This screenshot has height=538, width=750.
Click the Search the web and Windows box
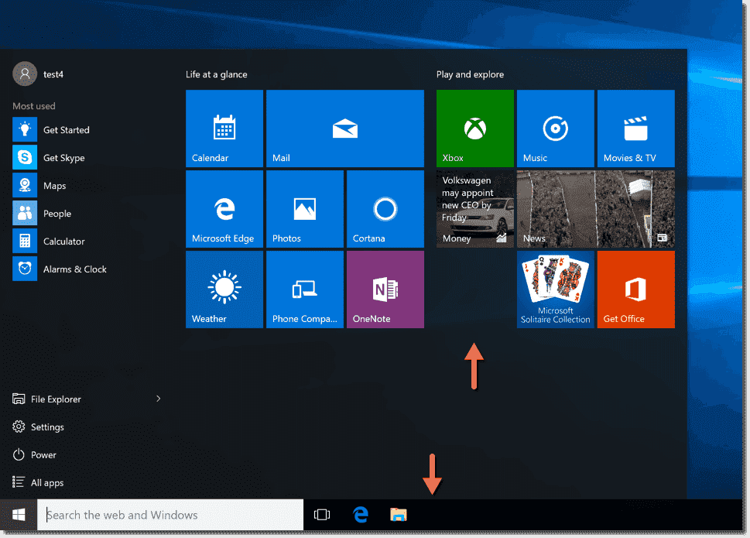pos(170,515)
